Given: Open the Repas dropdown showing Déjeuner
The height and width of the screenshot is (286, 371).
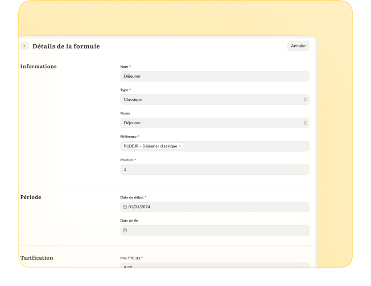Looking at the screenshot, I should tap(210, 123).
